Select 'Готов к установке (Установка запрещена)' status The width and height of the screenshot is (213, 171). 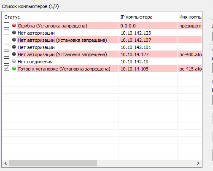[64, 69]
